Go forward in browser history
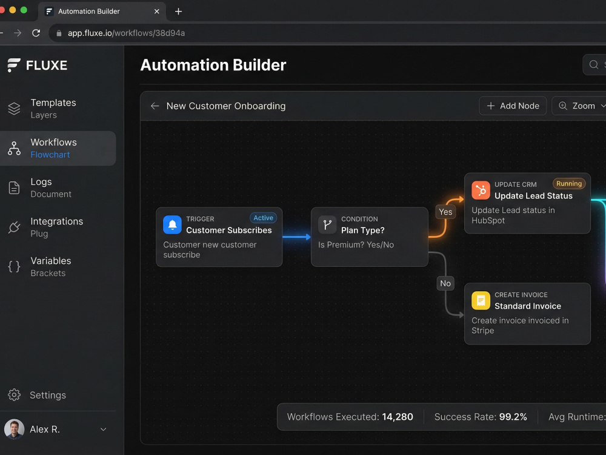606x455 pixels. pos(18,33)
